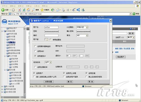Viewport: 141px width, 102px height.
Task: Open the 认证属性 本地认证 dropdown
Action: click(82, 27)
